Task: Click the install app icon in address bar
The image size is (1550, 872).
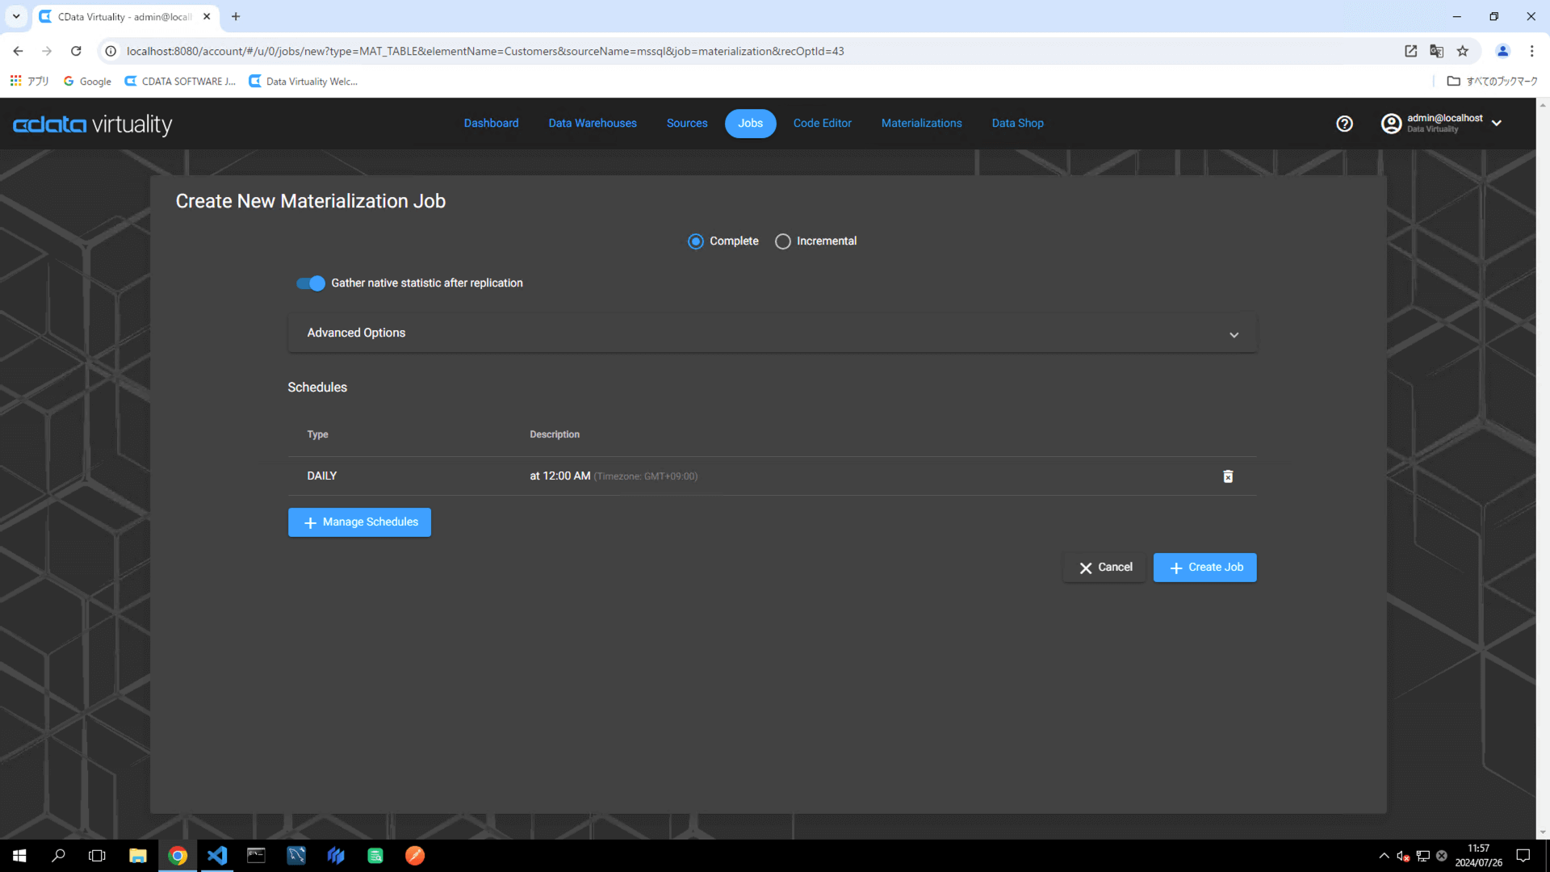Action: coord(1410,51)
